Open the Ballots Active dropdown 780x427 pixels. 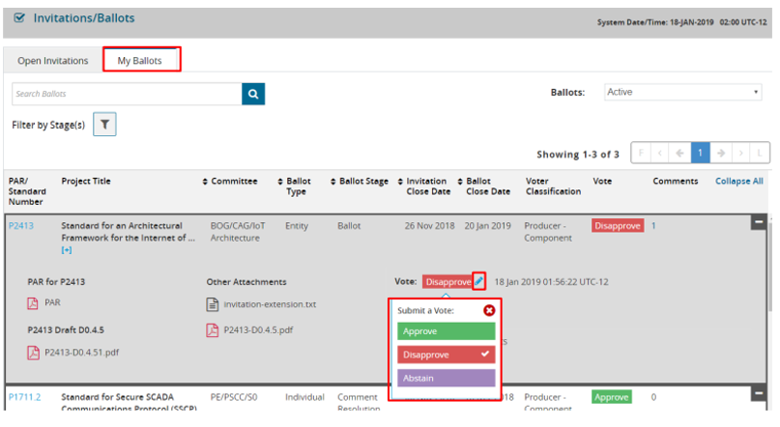coord(683,93)
